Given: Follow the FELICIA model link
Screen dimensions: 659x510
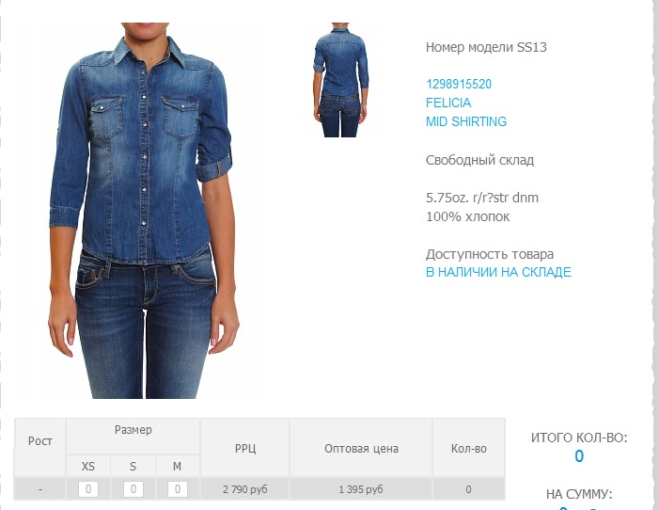Looking at the screenshot, I should [448, 103].
